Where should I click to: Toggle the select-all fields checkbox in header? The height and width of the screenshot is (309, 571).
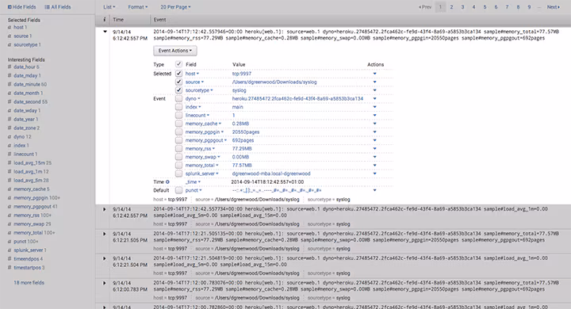click(178, 64)
